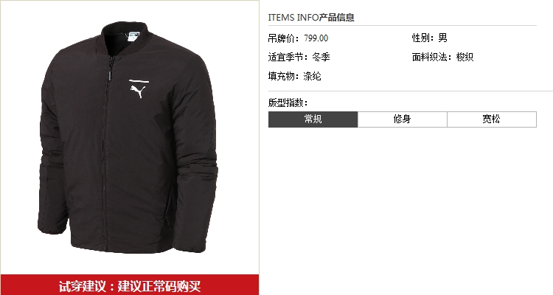Click the PUMA logo on the jacket chest
553x295 pixels.
coord(139,89)
